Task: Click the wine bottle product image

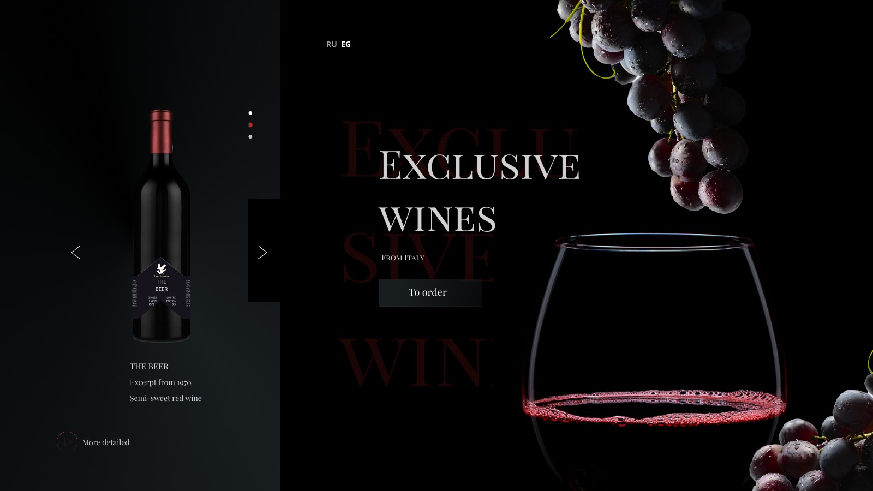Action: pyautogui.click(x=162, y=226)
